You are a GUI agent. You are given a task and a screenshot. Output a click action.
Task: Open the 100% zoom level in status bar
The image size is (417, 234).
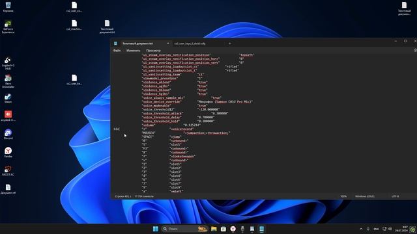(x=343, y=196)
